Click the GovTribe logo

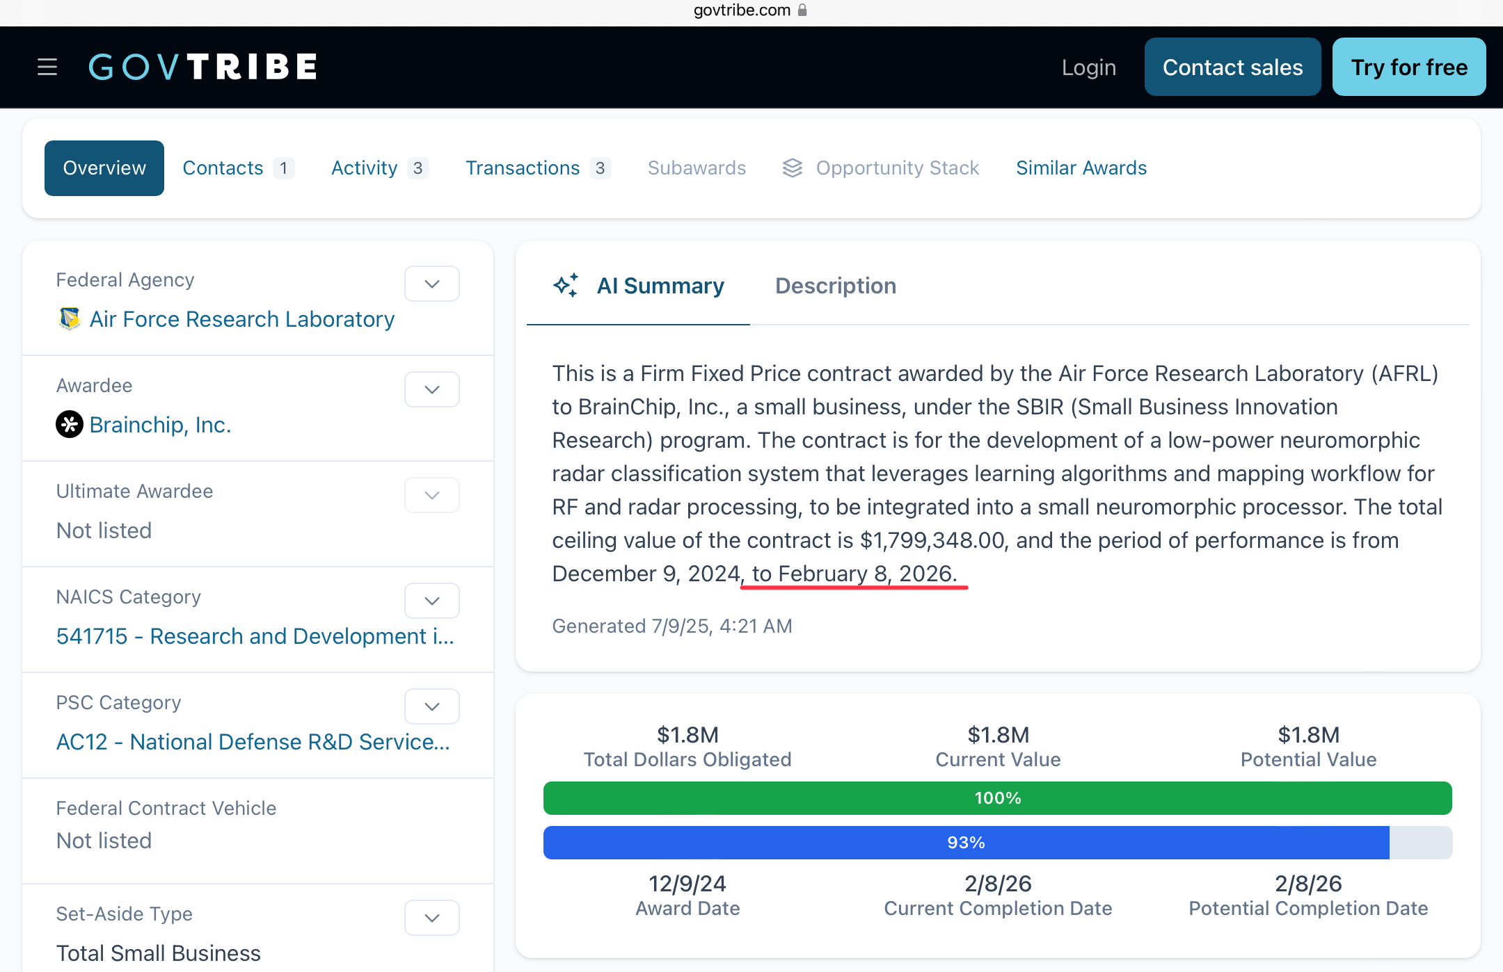[x=202, y=67]
